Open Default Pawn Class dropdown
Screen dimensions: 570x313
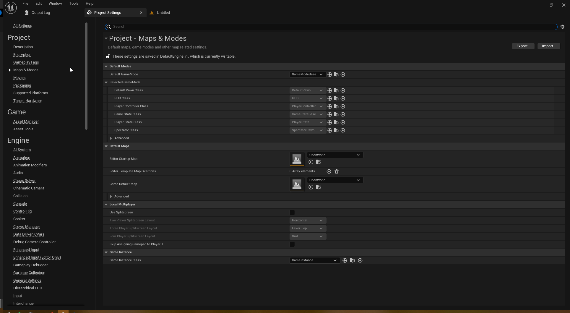[308, 90]
